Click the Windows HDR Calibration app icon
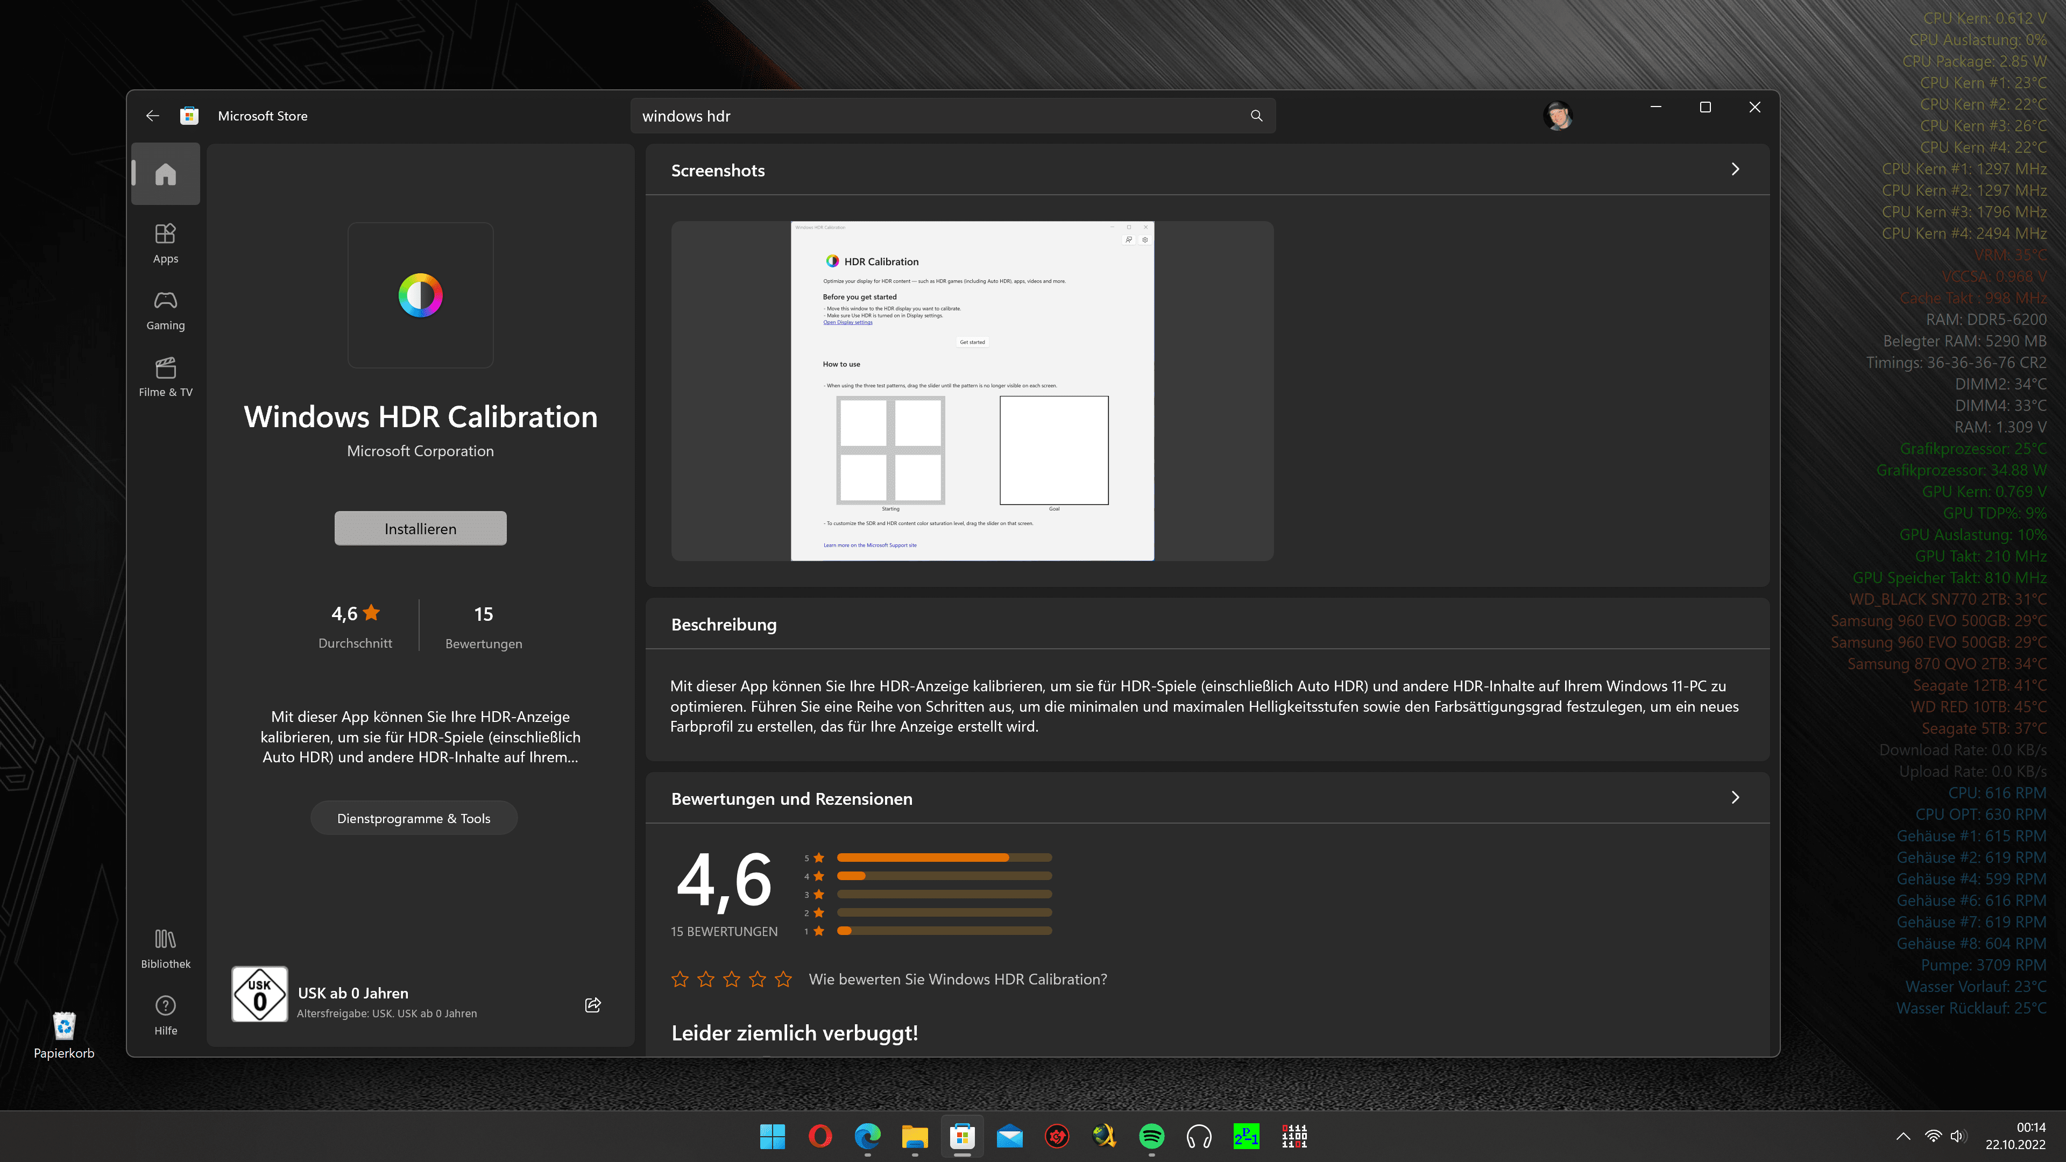This screenshot has height=1162, width=2066. [420, 295]
